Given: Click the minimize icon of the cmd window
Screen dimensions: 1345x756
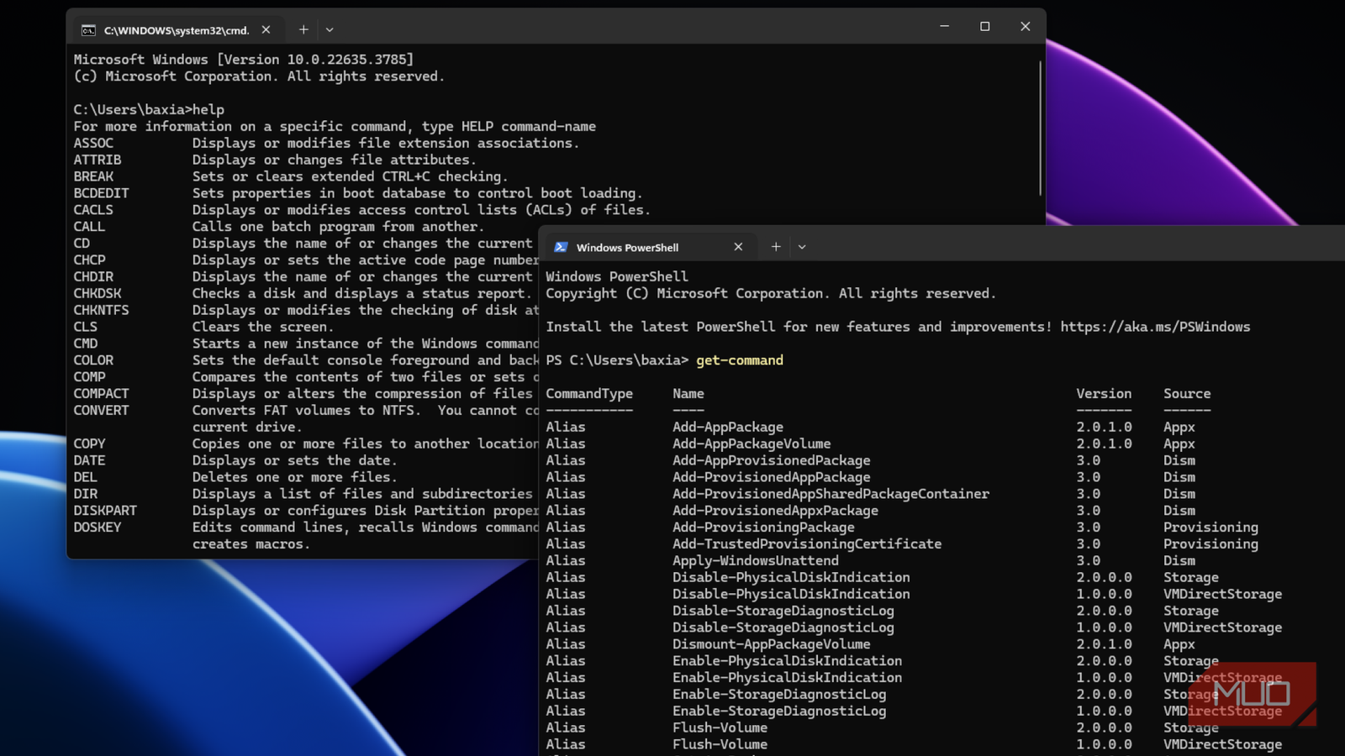Looking at the screenshot, I should click(x=944, y=26).
